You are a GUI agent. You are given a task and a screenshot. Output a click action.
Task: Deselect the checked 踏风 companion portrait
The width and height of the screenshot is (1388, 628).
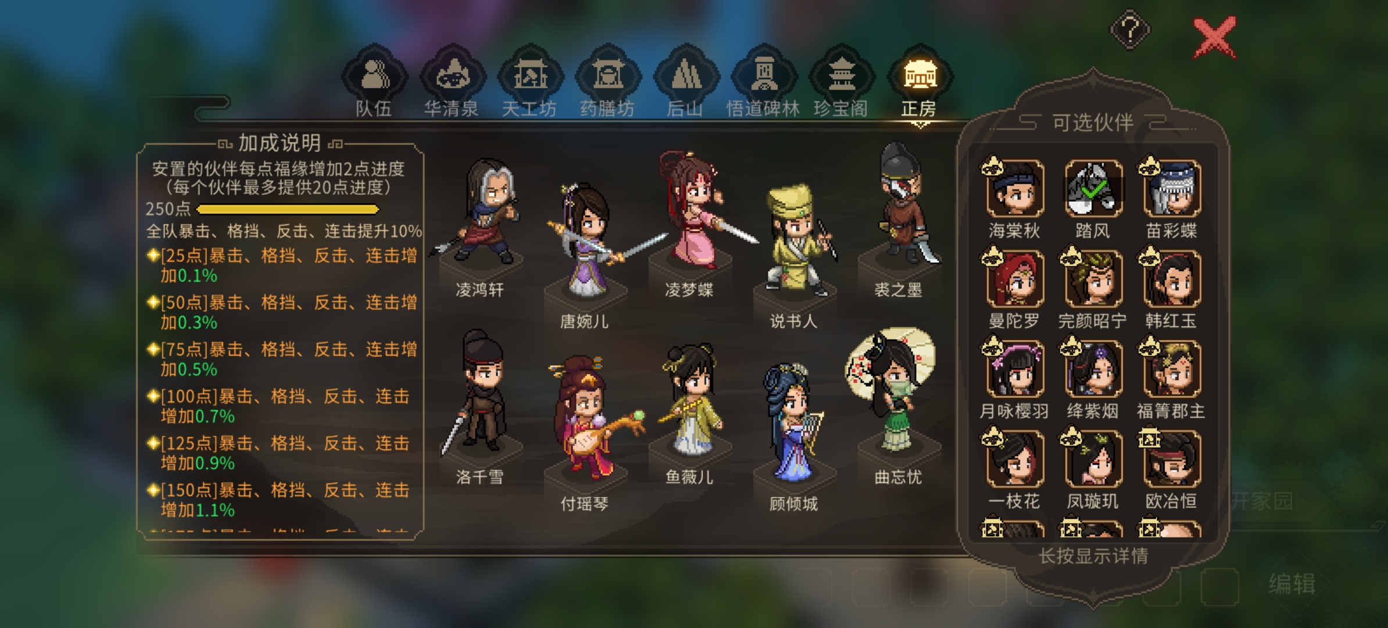click(x=1093, y=188)
